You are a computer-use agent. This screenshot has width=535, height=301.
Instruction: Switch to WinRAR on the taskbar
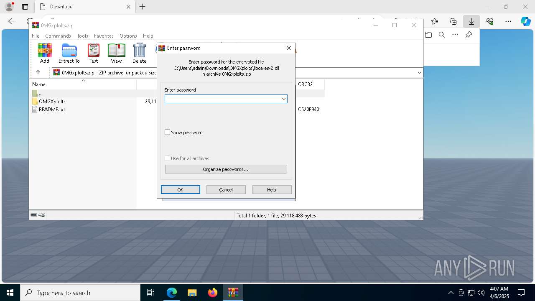point(233,293)
